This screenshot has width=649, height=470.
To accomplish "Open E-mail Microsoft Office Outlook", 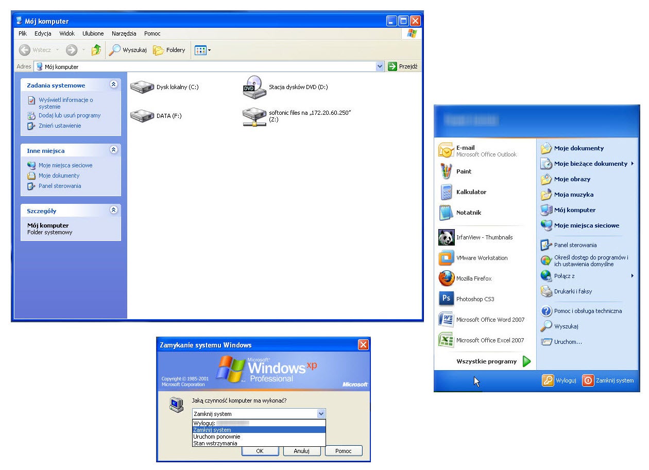I will 479,150.
